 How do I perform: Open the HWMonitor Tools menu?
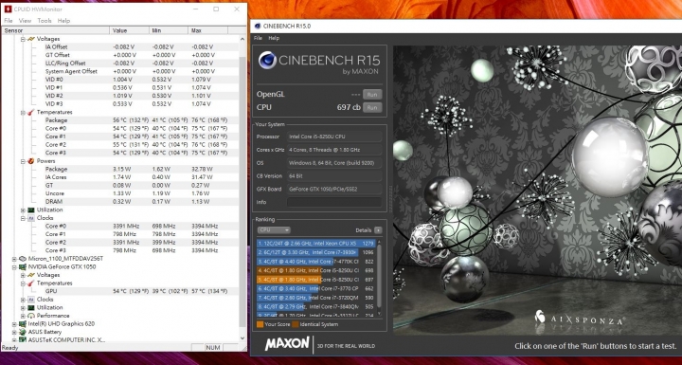click(45, 21)
